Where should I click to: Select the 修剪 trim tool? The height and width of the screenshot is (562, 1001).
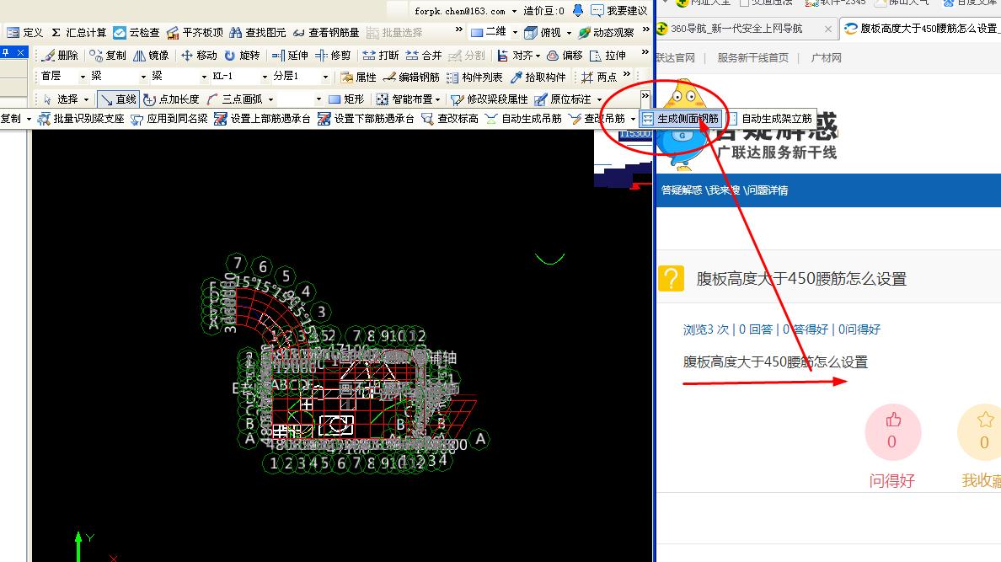[333, 56]
